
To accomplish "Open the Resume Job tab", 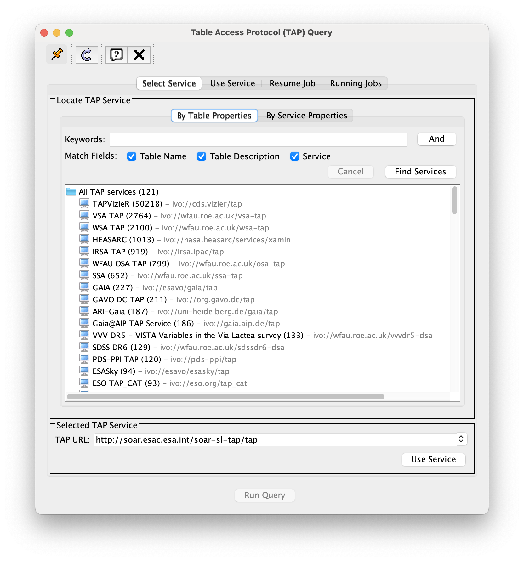I will (293, 83).
